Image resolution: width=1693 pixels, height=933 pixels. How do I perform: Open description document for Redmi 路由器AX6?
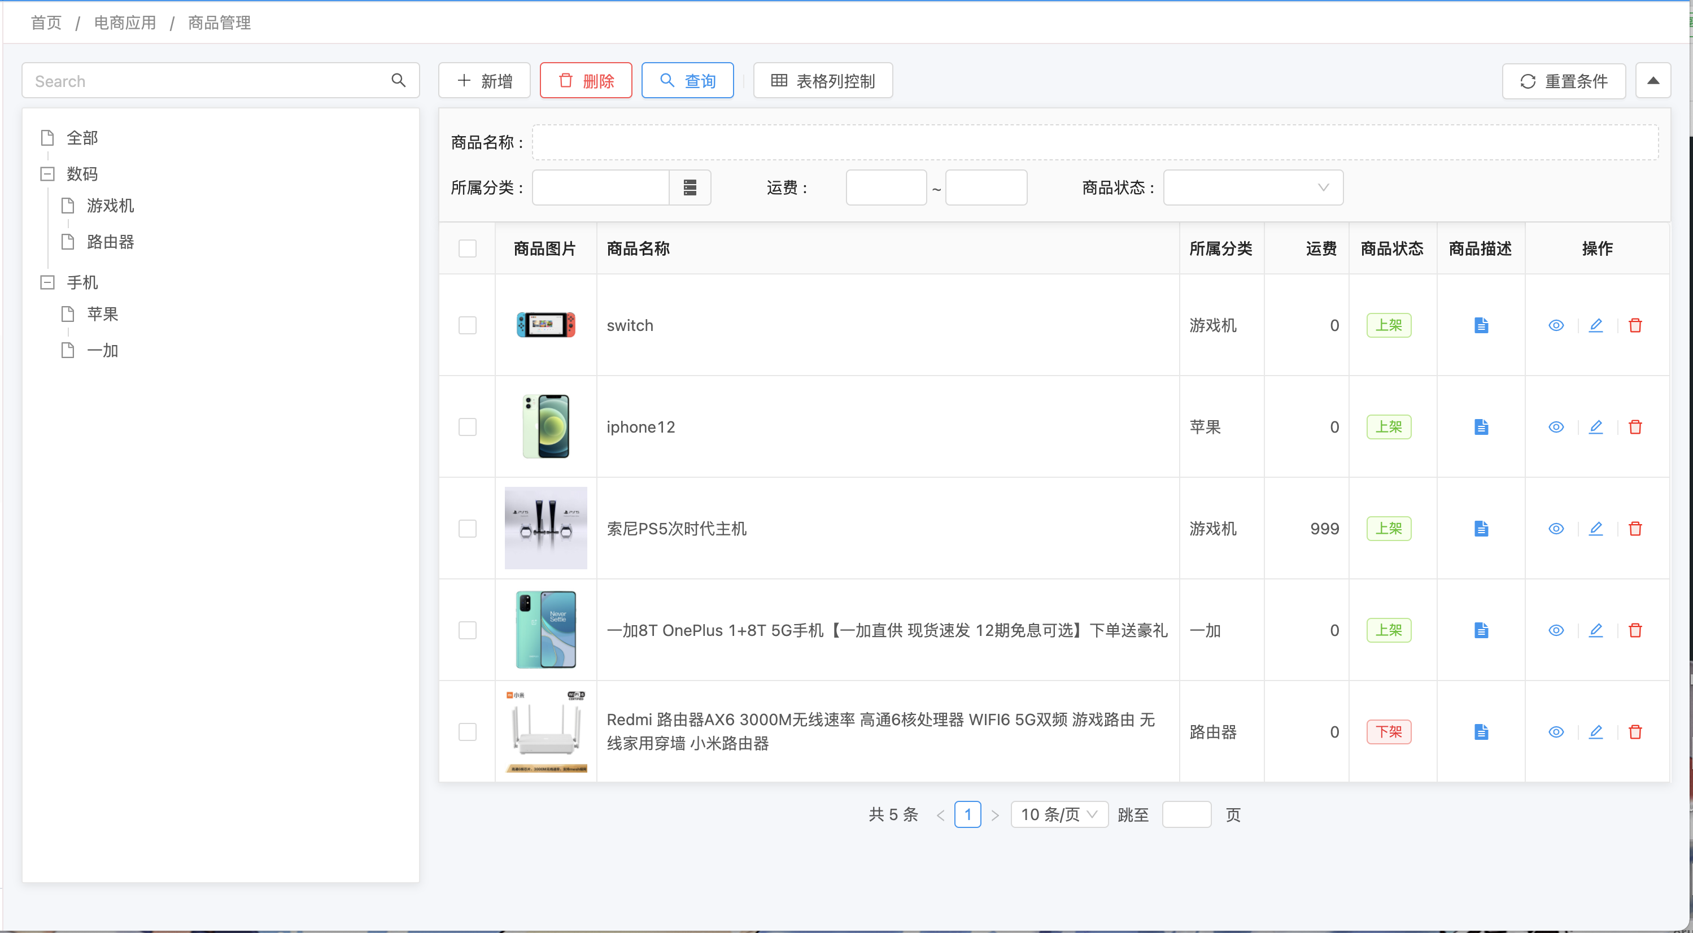pos(1481,732)
